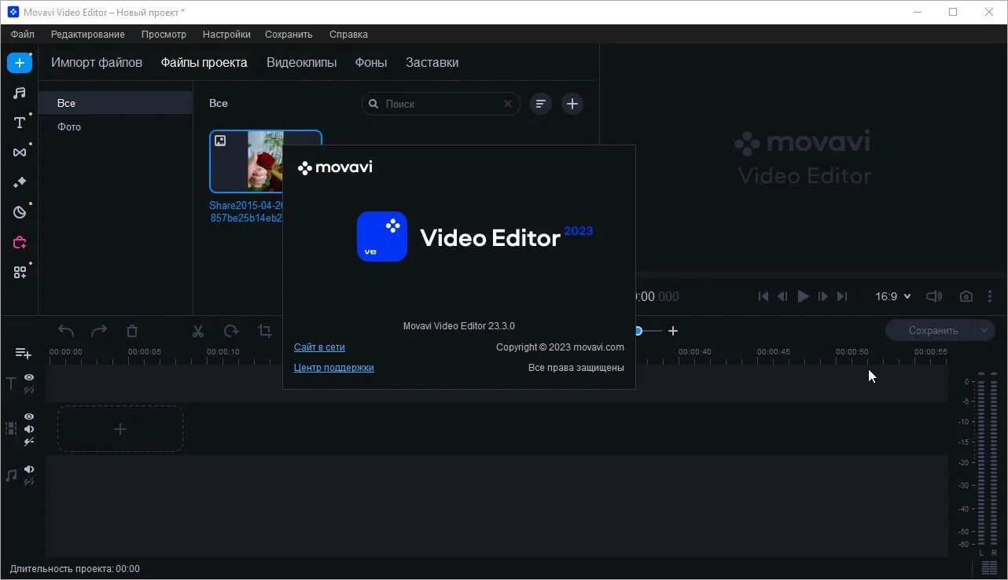Open the stickers section in sidebar
The image size is (1008, 580).
pyautogui.click(x=20, y=212)
